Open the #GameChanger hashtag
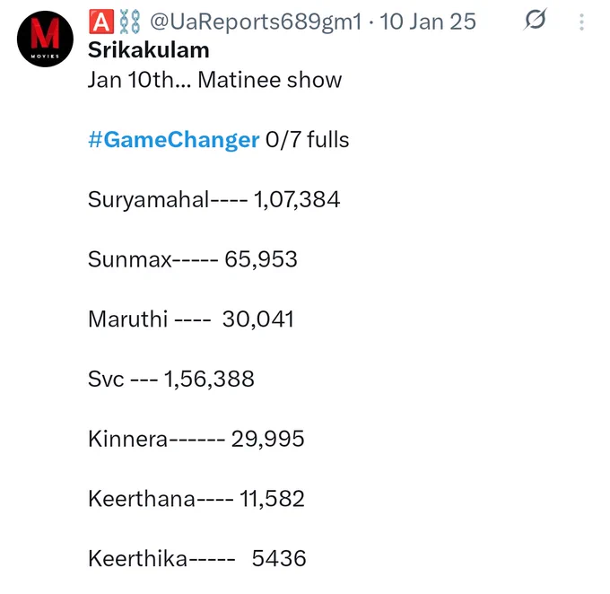The image size is (610, 594). tap(173, 140)
